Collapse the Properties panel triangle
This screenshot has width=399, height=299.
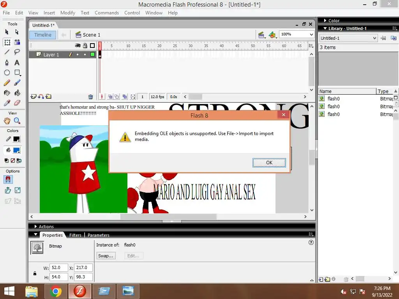[x=35, y=234]
